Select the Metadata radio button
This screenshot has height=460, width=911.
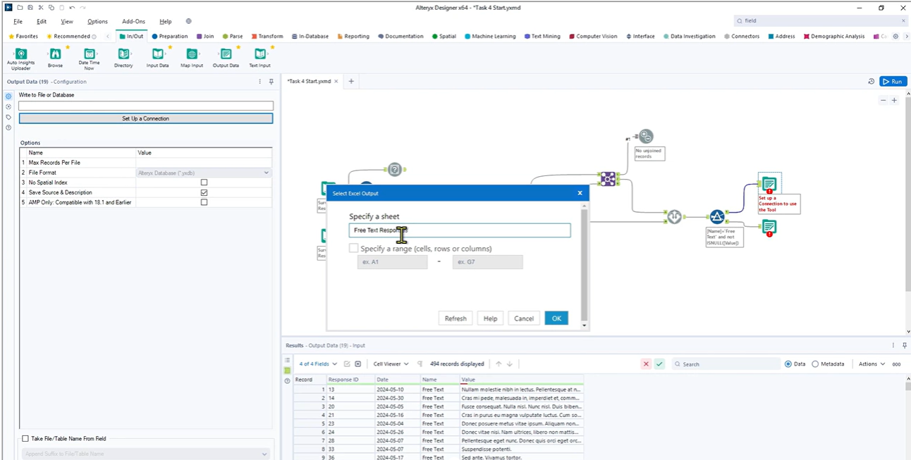(x=815, y=364)
